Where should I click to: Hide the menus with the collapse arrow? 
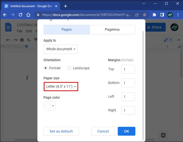click(x=179, y=40)
